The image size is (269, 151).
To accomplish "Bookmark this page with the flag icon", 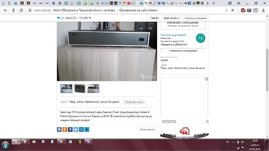I will (233, 10).
